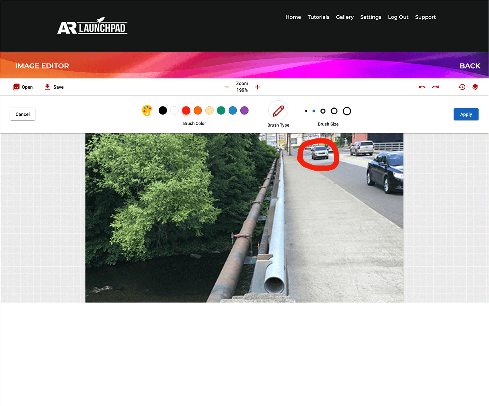
Task: Pick the green brush color
Action: 221,111
